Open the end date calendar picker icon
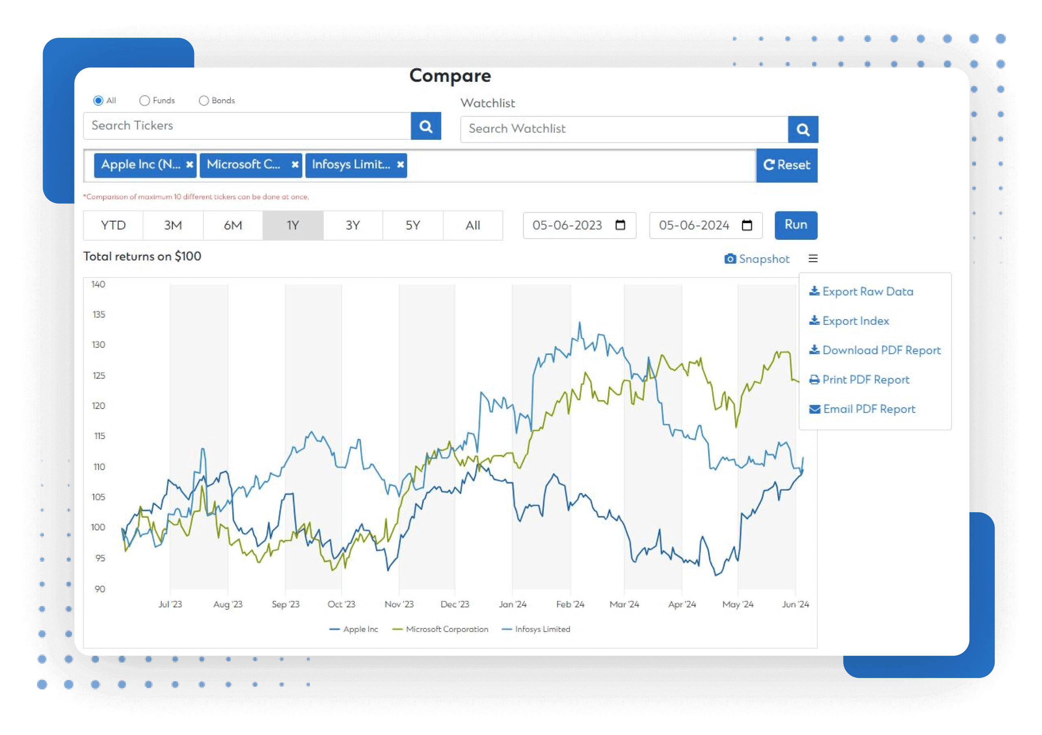This screenshot has height=735, width=1042. click(x=747, y=225)
